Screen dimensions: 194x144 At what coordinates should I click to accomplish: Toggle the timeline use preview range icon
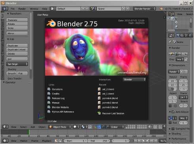56,141
